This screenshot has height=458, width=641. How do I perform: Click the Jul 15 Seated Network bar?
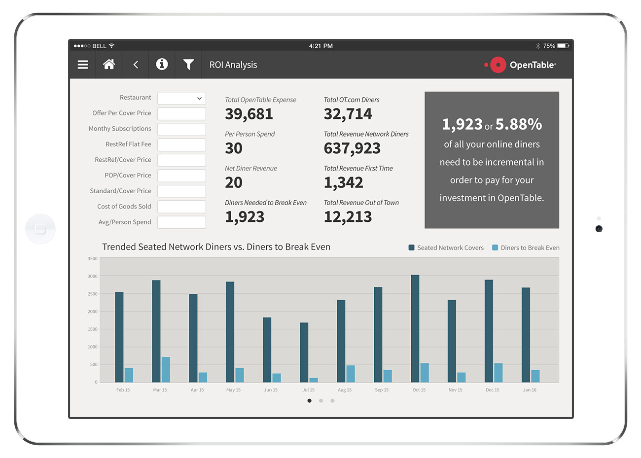click(x=304, y=352)
